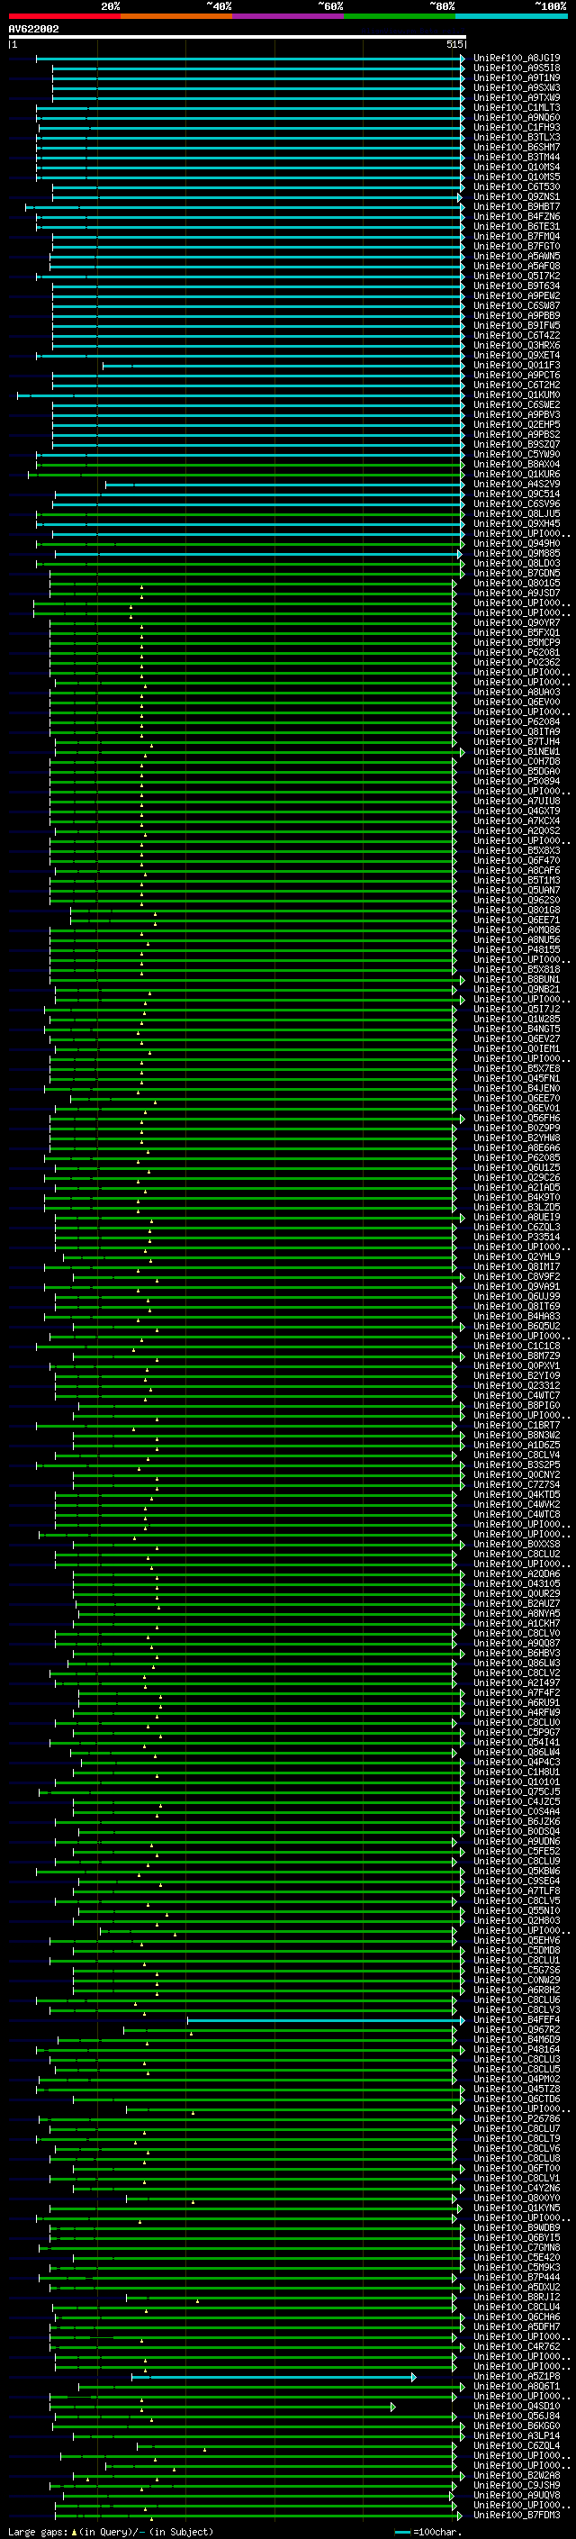Select the UniRef100_Q6F470 label
This screenshot has width=576, height=2539.
(x=517, y=861)
